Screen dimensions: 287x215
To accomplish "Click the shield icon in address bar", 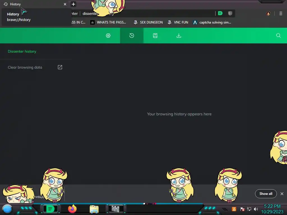I will coord(230,13).
